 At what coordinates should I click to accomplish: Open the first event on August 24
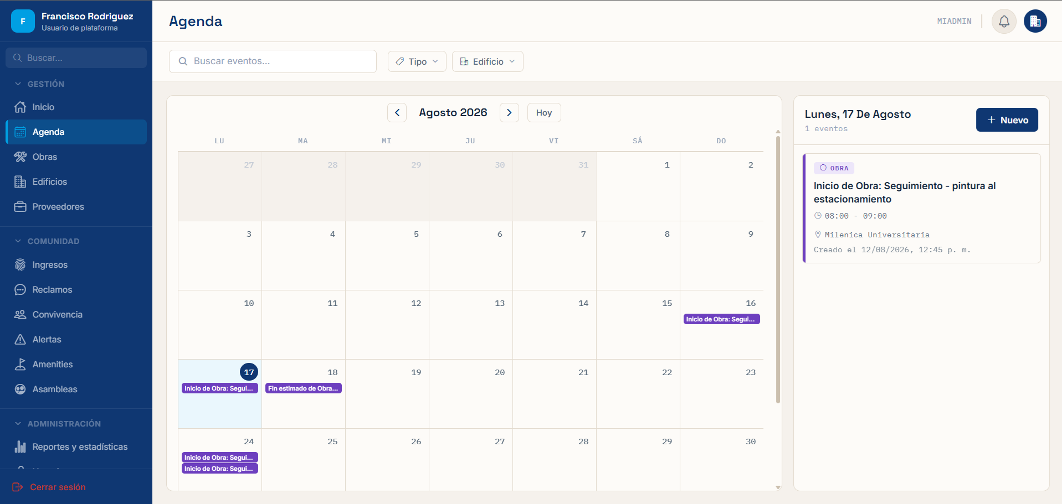[219, 458]
